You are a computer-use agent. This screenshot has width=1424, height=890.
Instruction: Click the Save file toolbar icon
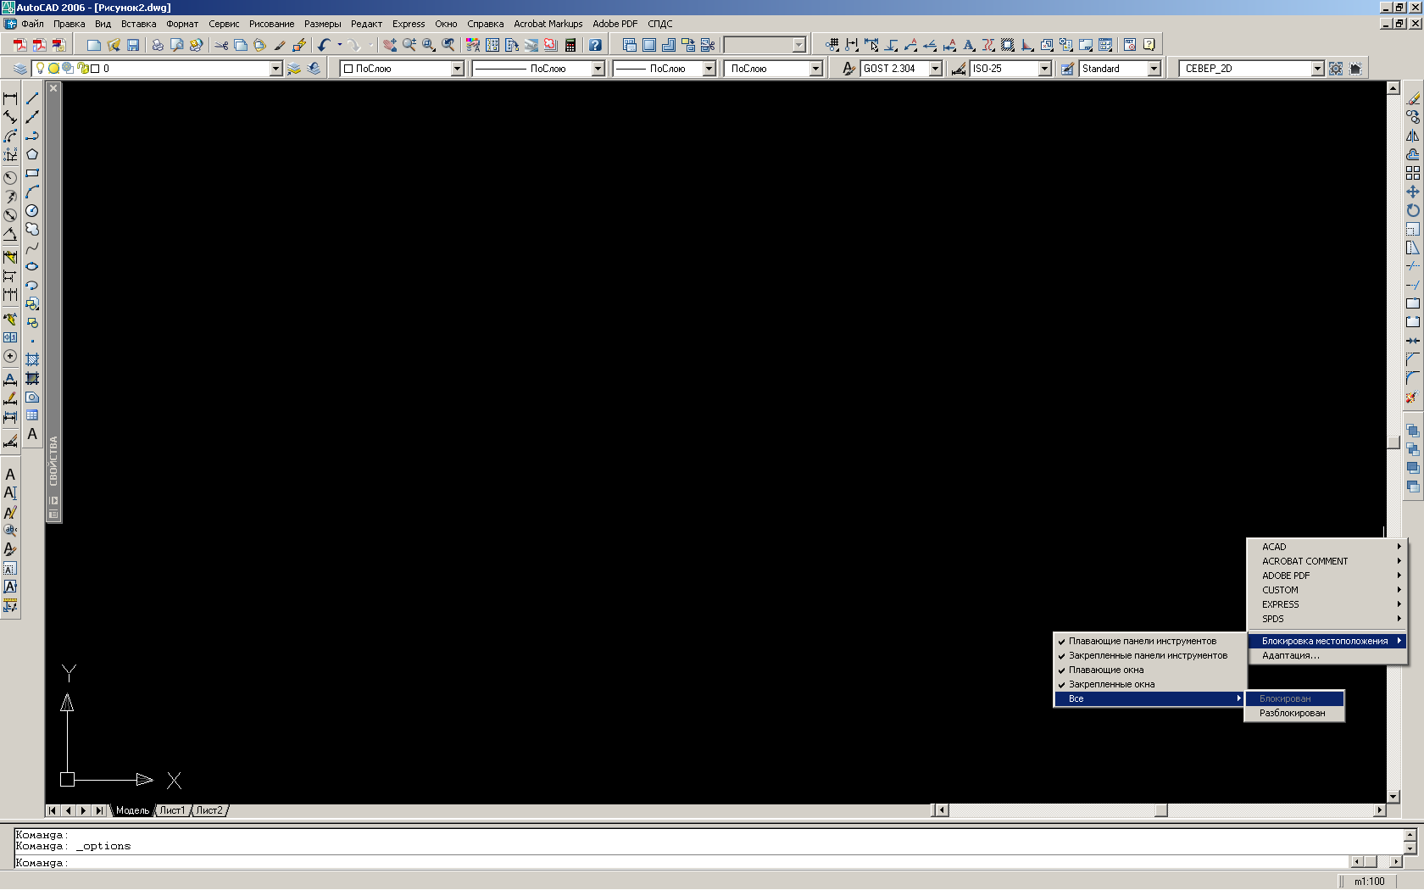[133, 45]
